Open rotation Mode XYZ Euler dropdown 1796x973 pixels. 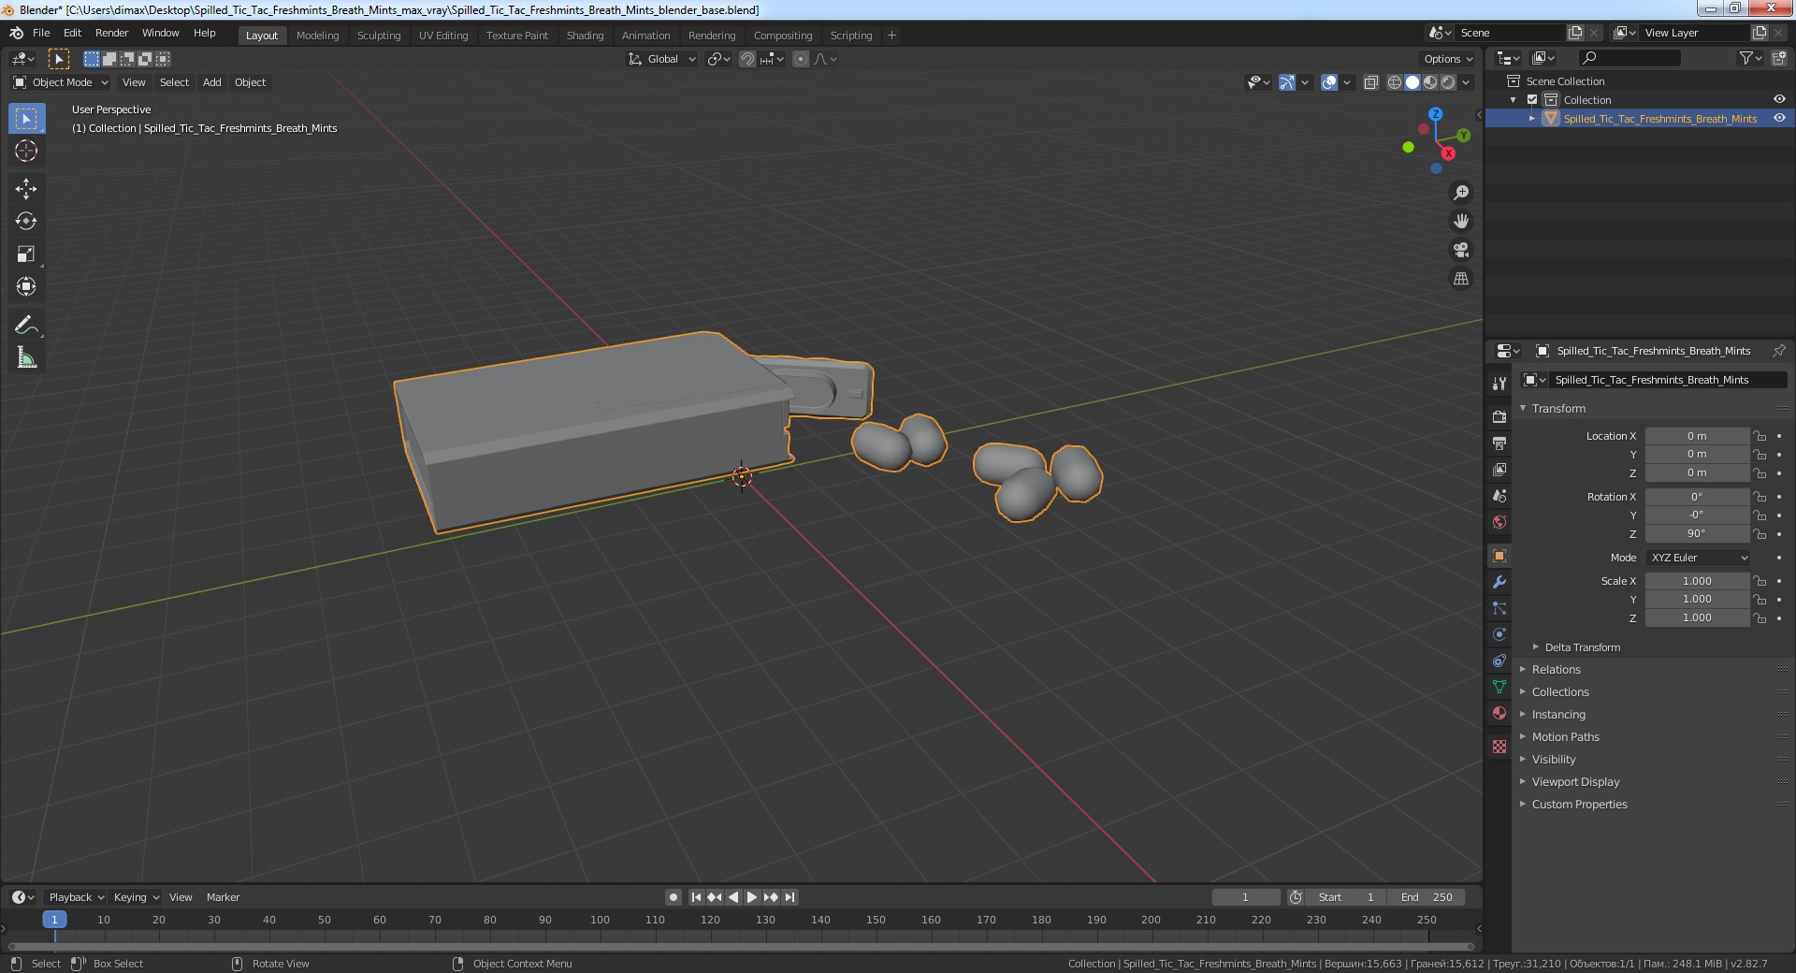1697,558
